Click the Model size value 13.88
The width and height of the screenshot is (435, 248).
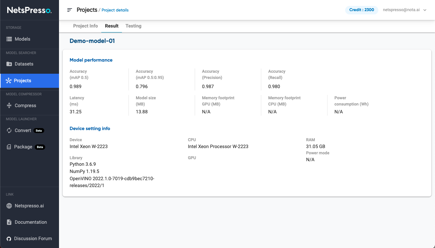point(142,112)
